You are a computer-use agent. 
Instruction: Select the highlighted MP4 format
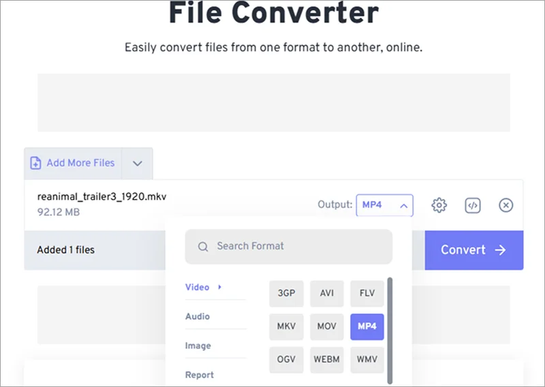(367, 326)
